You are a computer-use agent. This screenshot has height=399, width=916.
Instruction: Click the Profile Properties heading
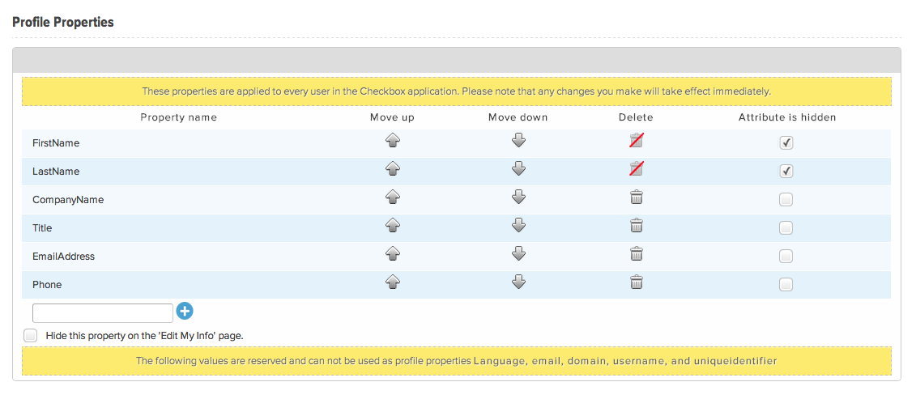coord(63,22)
